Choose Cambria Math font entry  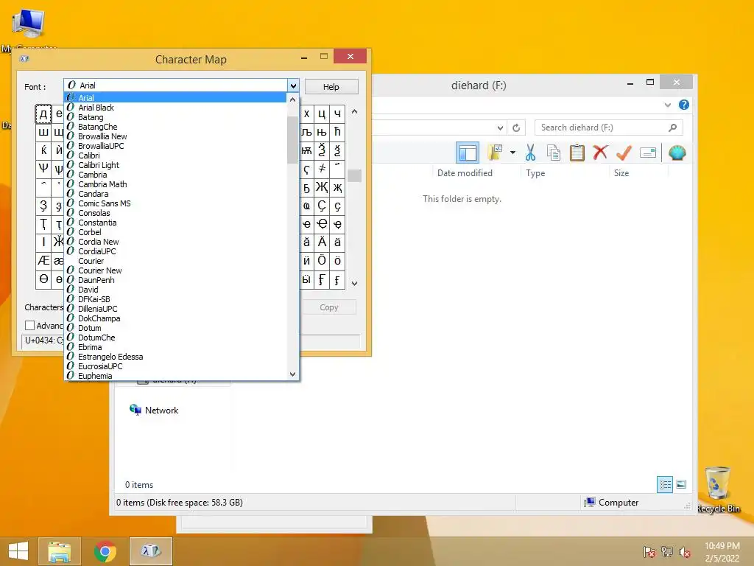click(175, 184)
